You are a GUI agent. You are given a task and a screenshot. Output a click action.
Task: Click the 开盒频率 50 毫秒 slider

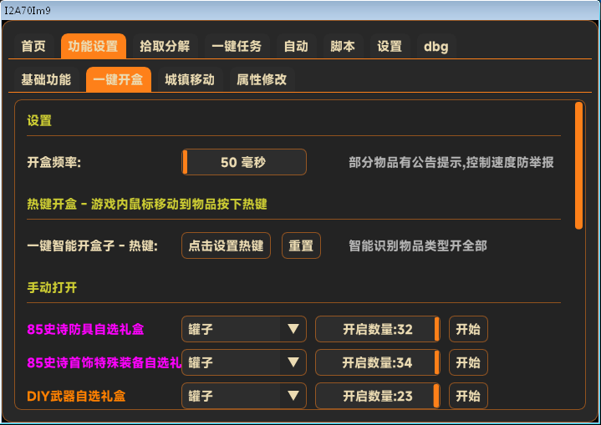tap(244, 163)
